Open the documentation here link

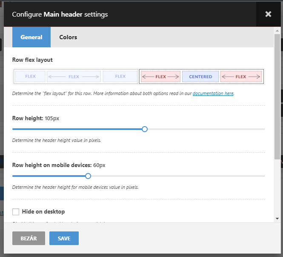[213, 93]
